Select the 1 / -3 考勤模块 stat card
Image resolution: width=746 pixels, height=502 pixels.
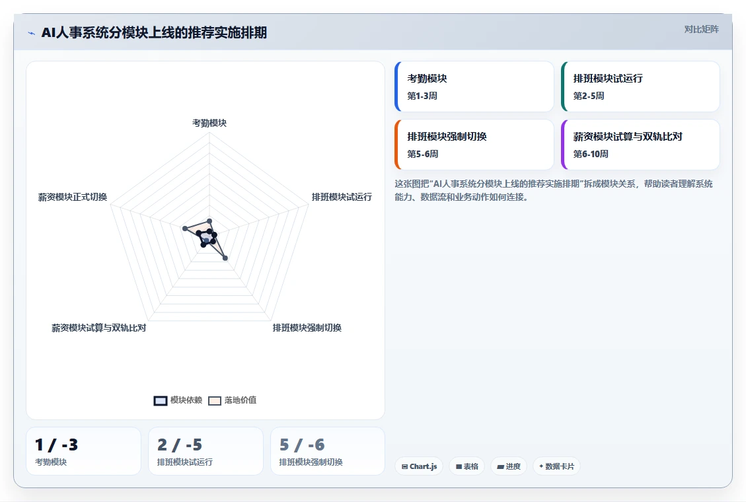pyautogui.click(x=84, y=451)
